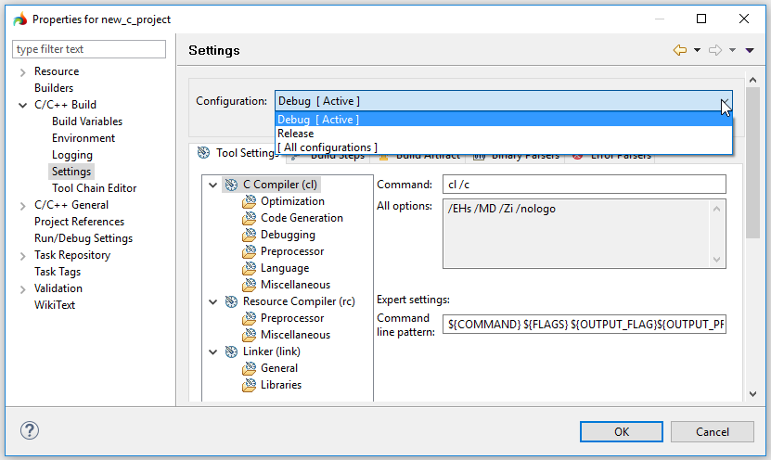This screenshot has height=460, width=771.
Task: Open the Tool Chain Editor page
Action: click(94, 188)
